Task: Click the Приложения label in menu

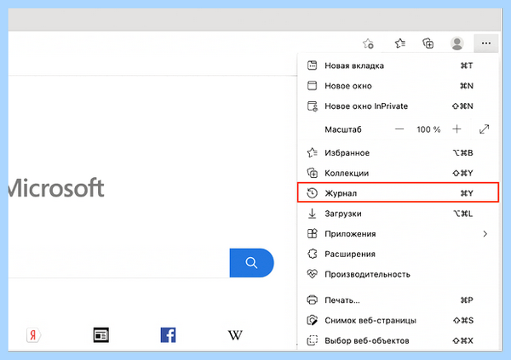Action: [350, 234]
